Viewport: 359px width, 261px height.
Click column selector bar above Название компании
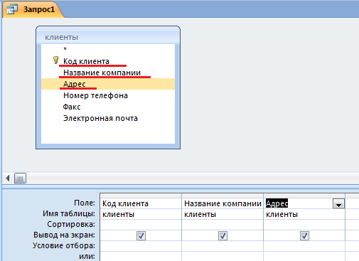(x=223, y=196)
